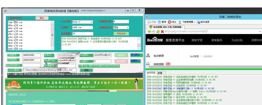262x105 pixels.
Task: Open the 搜索服务 menu item
Action: (x=217, y=40)
